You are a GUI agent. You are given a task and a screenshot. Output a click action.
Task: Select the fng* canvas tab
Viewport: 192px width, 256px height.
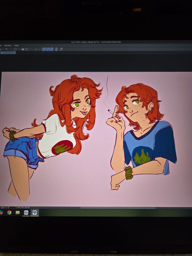pyautogui.click(x=8, y=53)
